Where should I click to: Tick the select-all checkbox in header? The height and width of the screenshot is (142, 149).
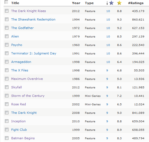6,2
